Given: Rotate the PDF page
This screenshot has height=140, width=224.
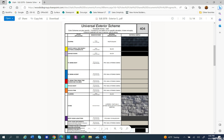Looking at the screenshot, I should point(121,129).
